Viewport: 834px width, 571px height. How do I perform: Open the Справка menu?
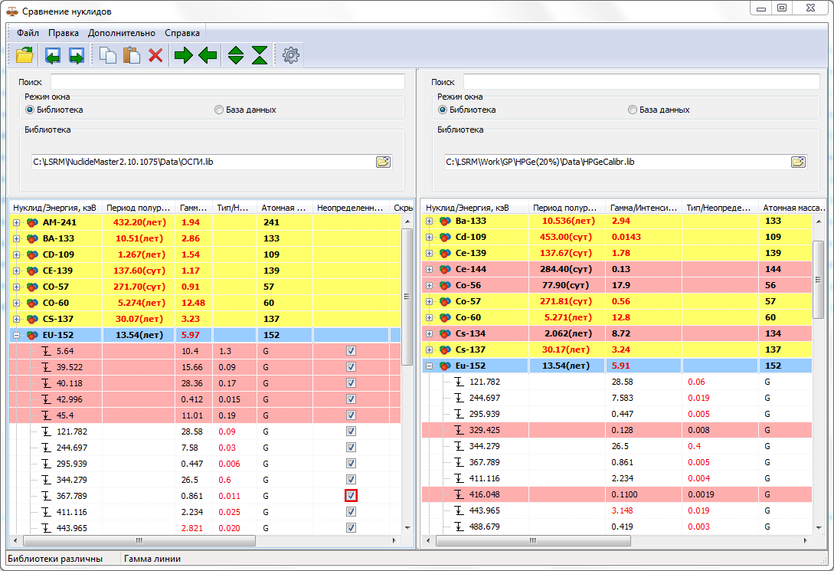pyautogui.click(x=182, y=33)
